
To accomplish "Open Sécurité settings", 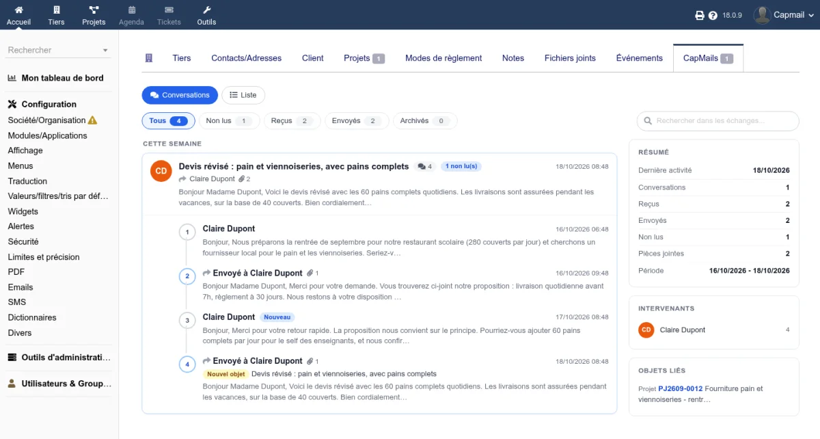I will point(23,241).
